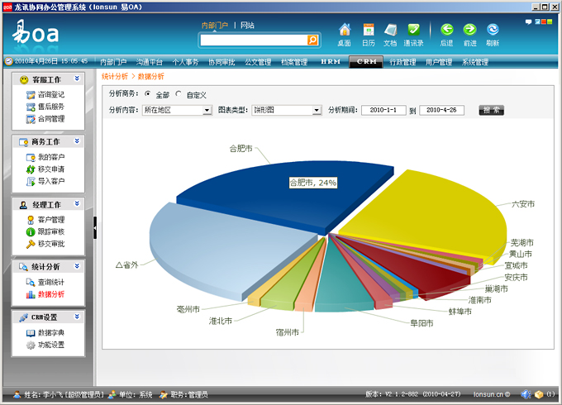The image size is (562, 405).
Task: Select the 内部门户 search tab
Action: click(x=215, y=26)
